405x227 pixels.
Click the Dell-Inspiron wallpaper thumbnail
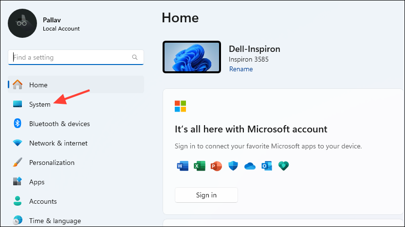coord(192,57)
